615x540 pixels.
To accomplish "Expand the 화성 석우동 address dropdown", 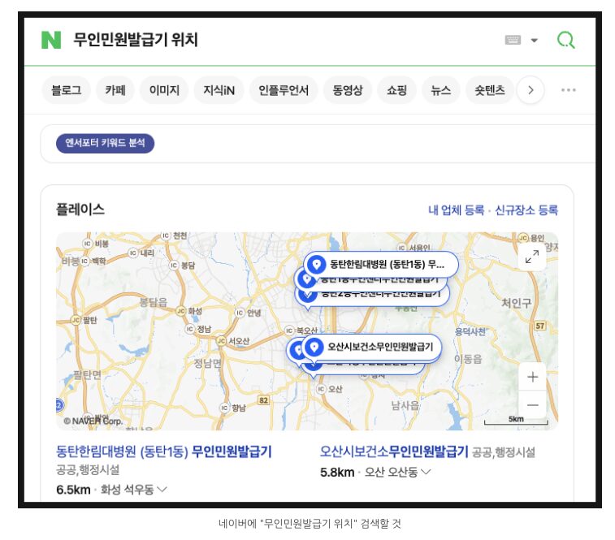I will (x=162, y=490).
